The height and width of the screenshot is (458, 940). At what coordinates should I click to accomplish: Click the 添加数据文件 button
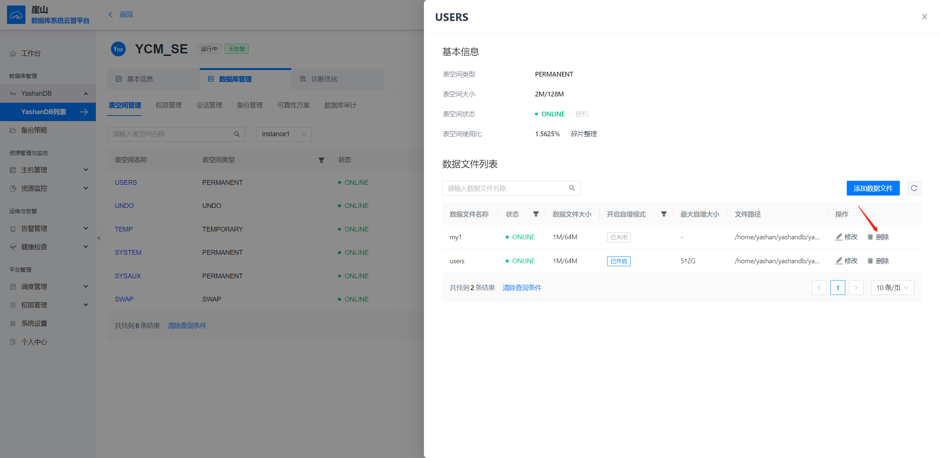tap(873, 188)
